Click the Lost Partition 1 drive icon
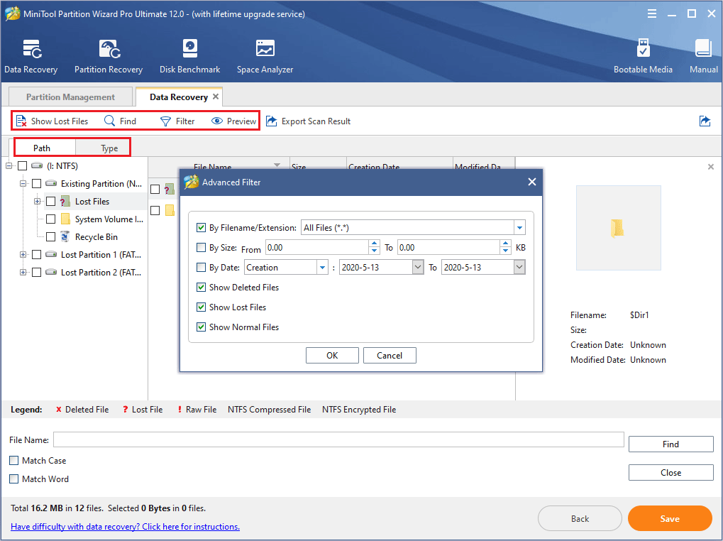 click(x=51, y=255)
